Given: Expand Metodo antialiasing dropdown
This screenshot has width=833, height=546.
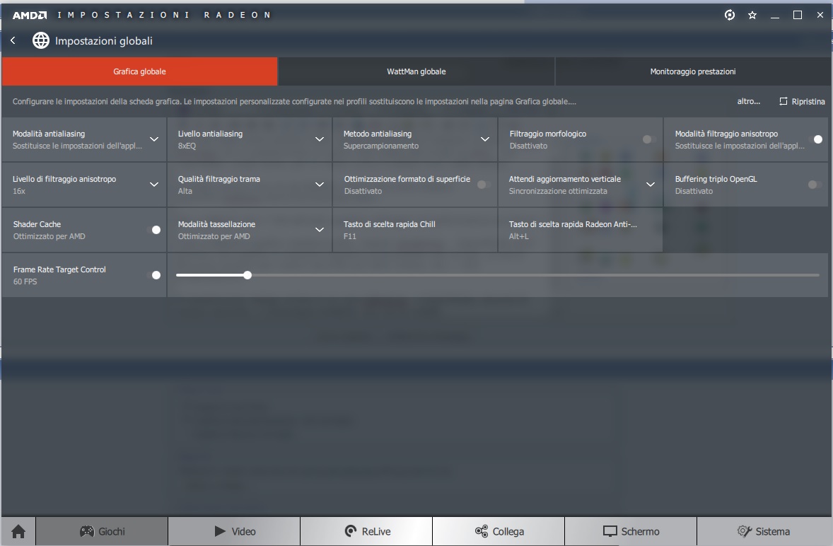Looking at the screenshot, I should (485, 139).
